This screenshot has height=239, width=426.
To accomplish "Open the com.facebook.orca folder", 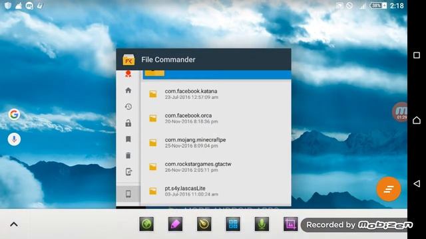I will (216, 118).
